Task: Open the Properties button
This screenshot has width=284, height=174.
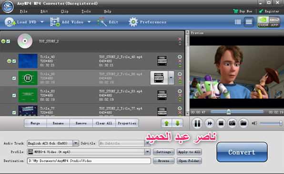Action: point(127,123)
